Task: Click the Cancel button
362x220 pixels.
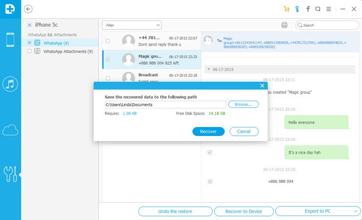Action: [x=244, y=131]
